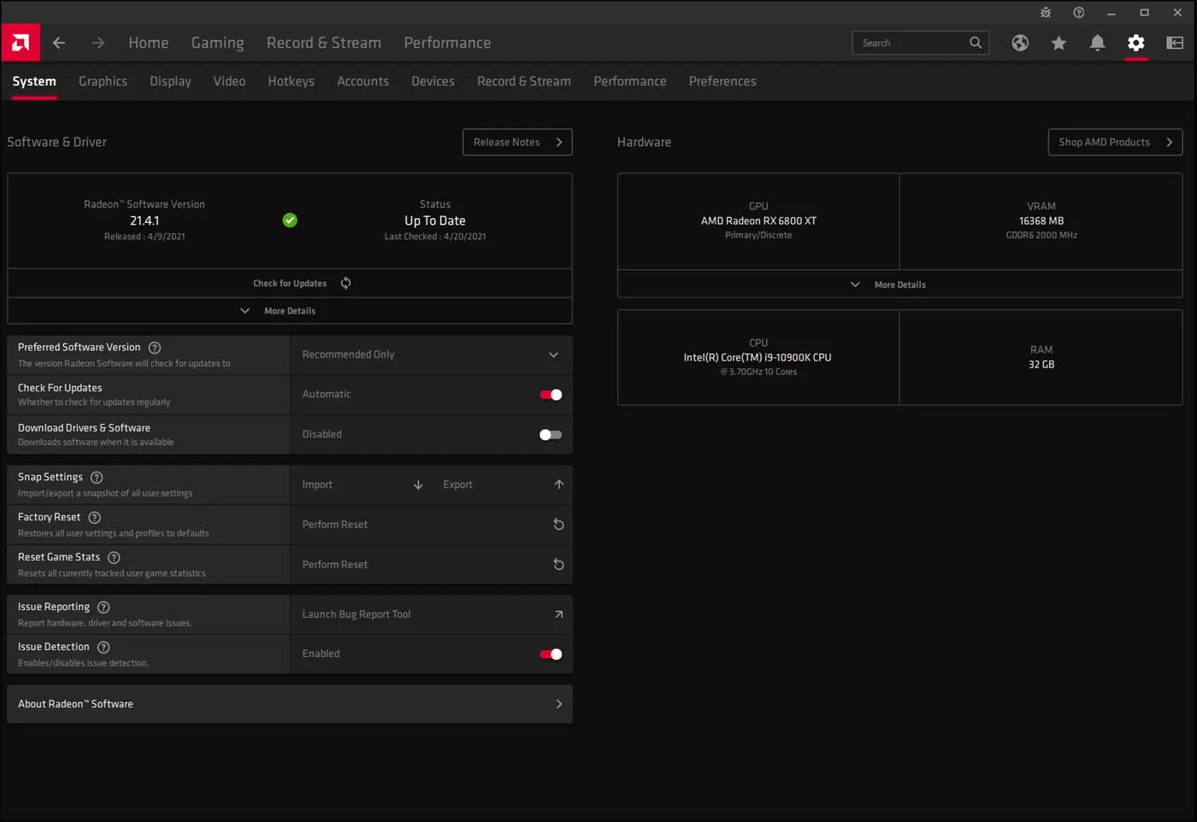The height and width of the screenshot is (822, 1197).
Task: Switch to the Video tab
Action: click(229, 81)
